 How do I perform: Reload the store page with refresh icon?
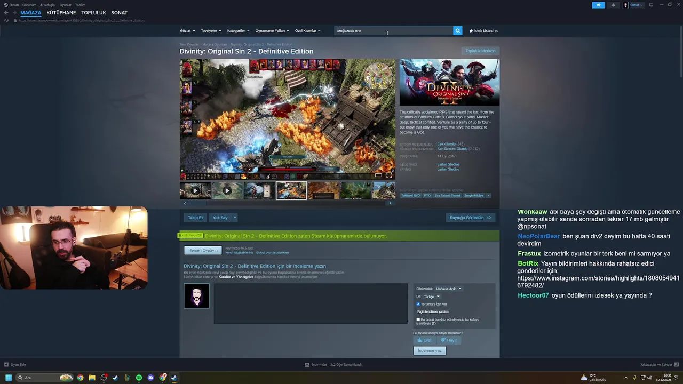pyautogui.click(x=6, y=20)
